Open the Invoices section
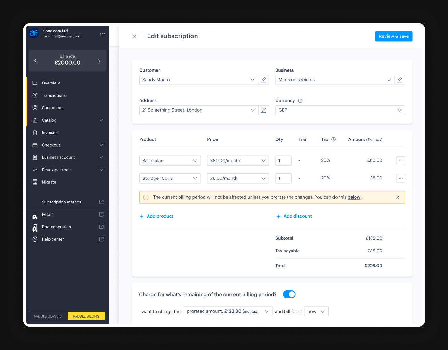The width and height of the screenshot is (448, 350). pyautogui.click(x=49, y=132)
